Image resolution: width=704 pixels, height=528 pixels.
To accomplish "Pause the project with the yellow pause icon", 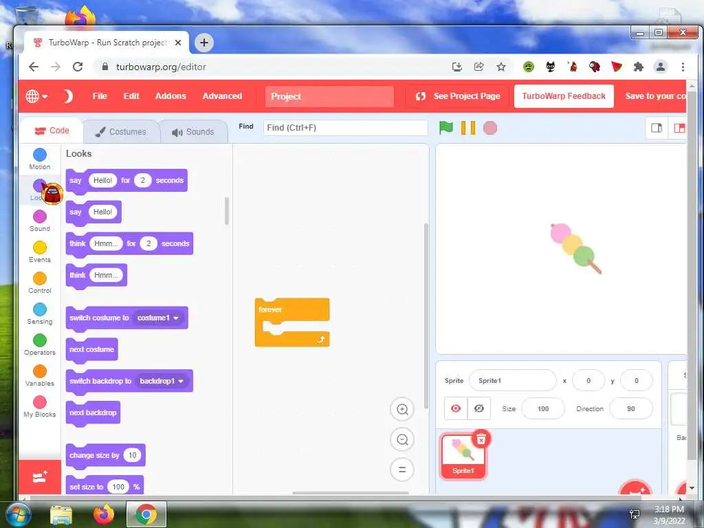I will [467, 128].
